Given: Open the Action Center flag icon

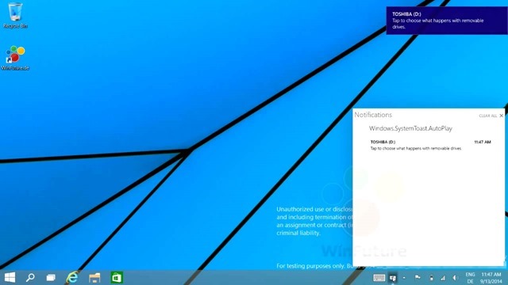Looking at the screenshot, I should pos(418,277).
